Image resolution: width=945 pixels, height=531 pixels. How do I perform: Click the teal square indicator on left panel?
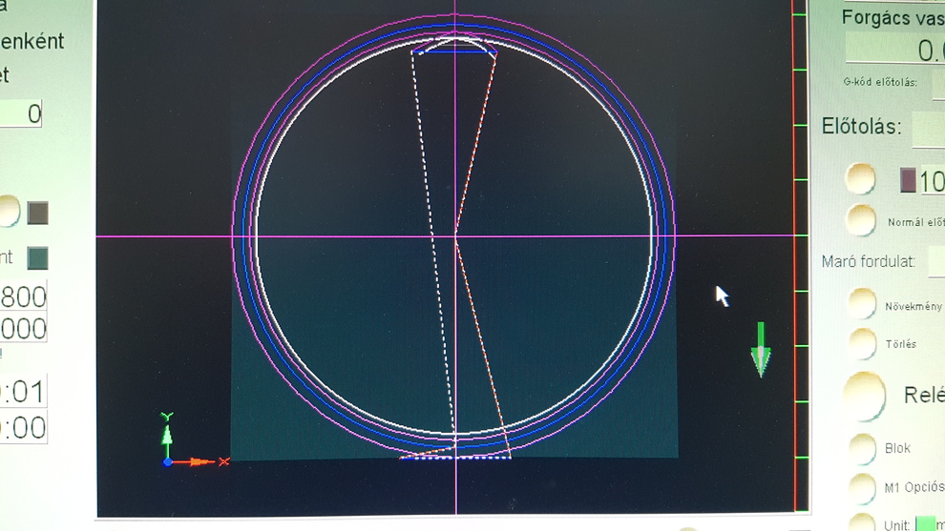pos(37,257)
